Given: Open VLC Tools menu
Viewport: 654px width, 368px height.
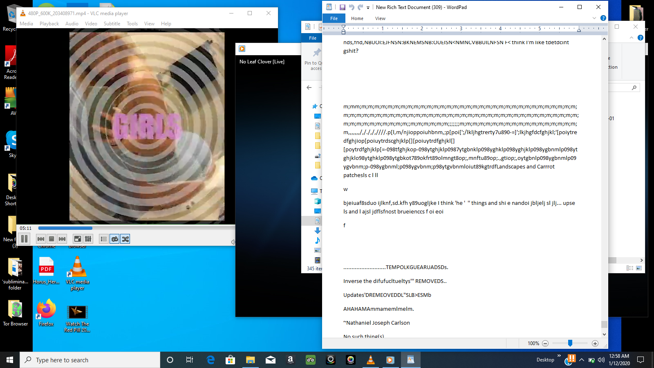Looking at the screenshot, I should 132,24.
